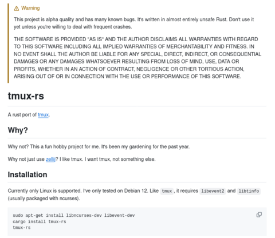275x238 pixels.
Task: Click the libevent2 inline code tag
Action: coord(213,191)
